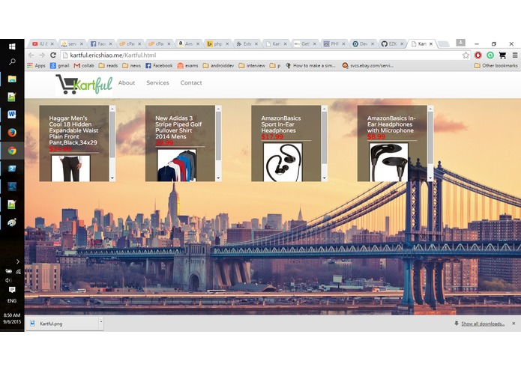The image size is (521, 370).
Task: Open the Services nav link
Action: pyautogui.click(x=157, y=83)
